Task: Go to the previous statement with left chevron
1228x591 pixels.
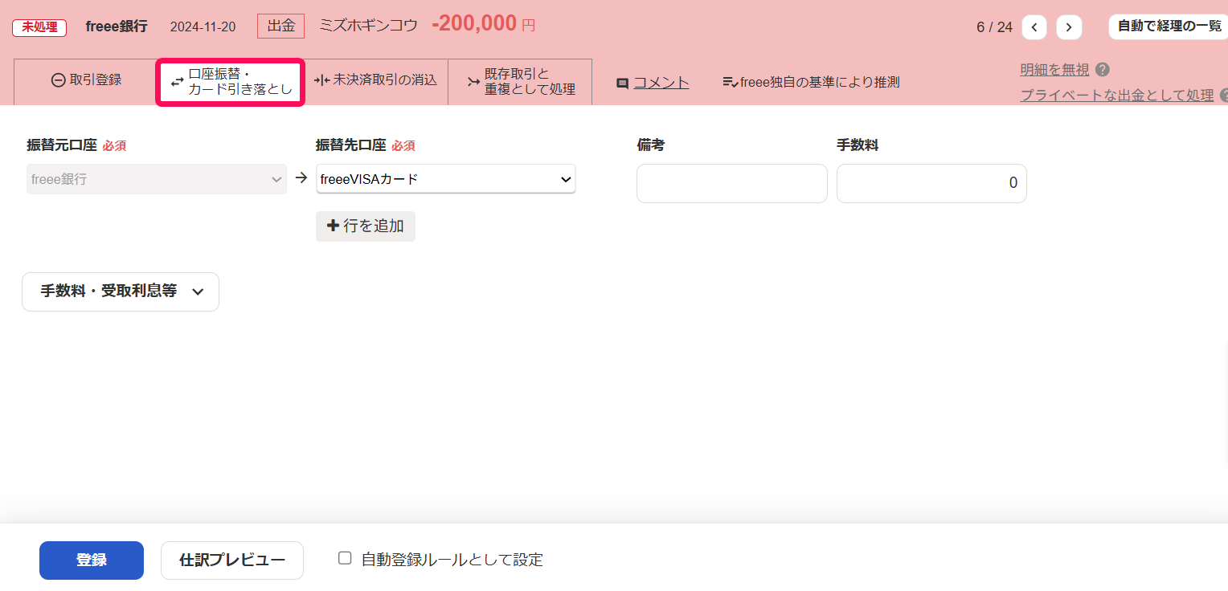Action: tap(1034, 27)
